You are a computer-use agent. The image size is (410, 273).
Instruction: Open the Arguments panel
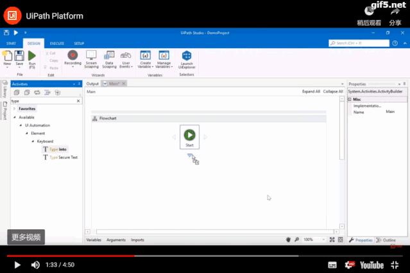[116, 240]
